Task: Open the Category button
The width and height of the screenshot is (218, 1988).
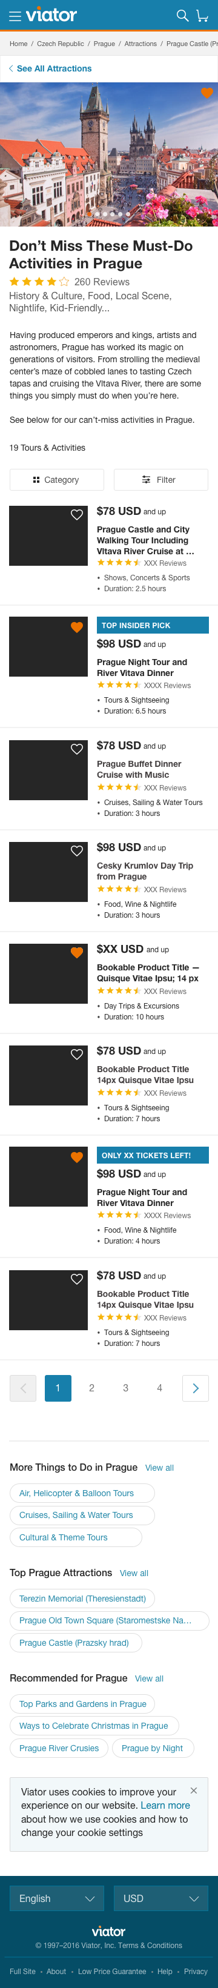Action: point(57,479)
